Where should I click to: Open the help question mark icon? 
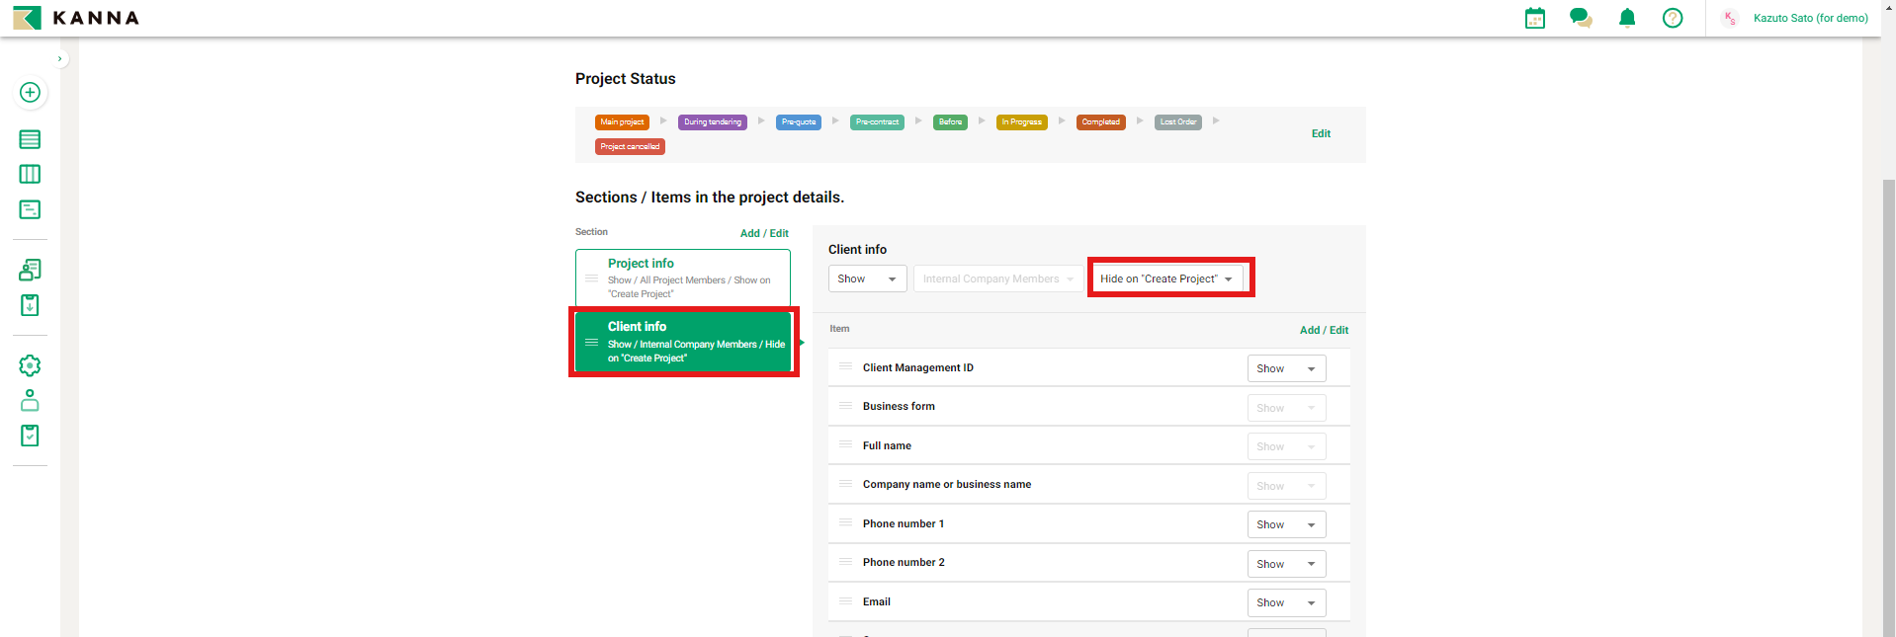(x=1673, y=18)
